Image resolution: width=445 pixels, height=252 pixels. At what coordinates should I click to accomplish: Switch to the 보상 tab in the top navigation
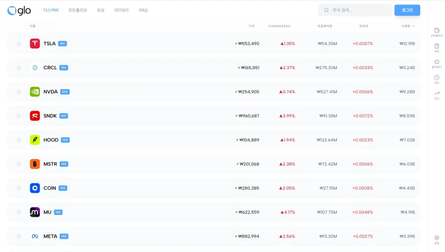point(100,10)
